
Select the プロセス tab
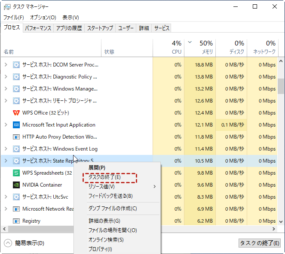tap(12, 27)
